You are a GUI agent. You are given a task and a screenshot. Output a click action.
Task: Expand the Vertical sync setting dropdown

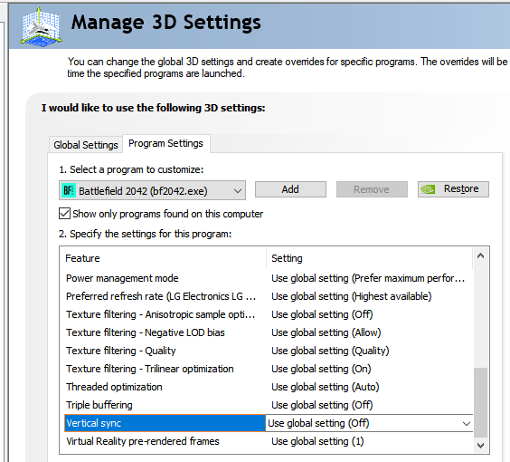pyautogui.click(x=369, y=423)
